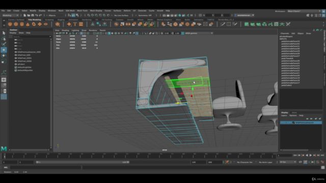Click the polygon disc shelf icon
326x183 pixels.
pyautogui.click(x=45, y=24)
